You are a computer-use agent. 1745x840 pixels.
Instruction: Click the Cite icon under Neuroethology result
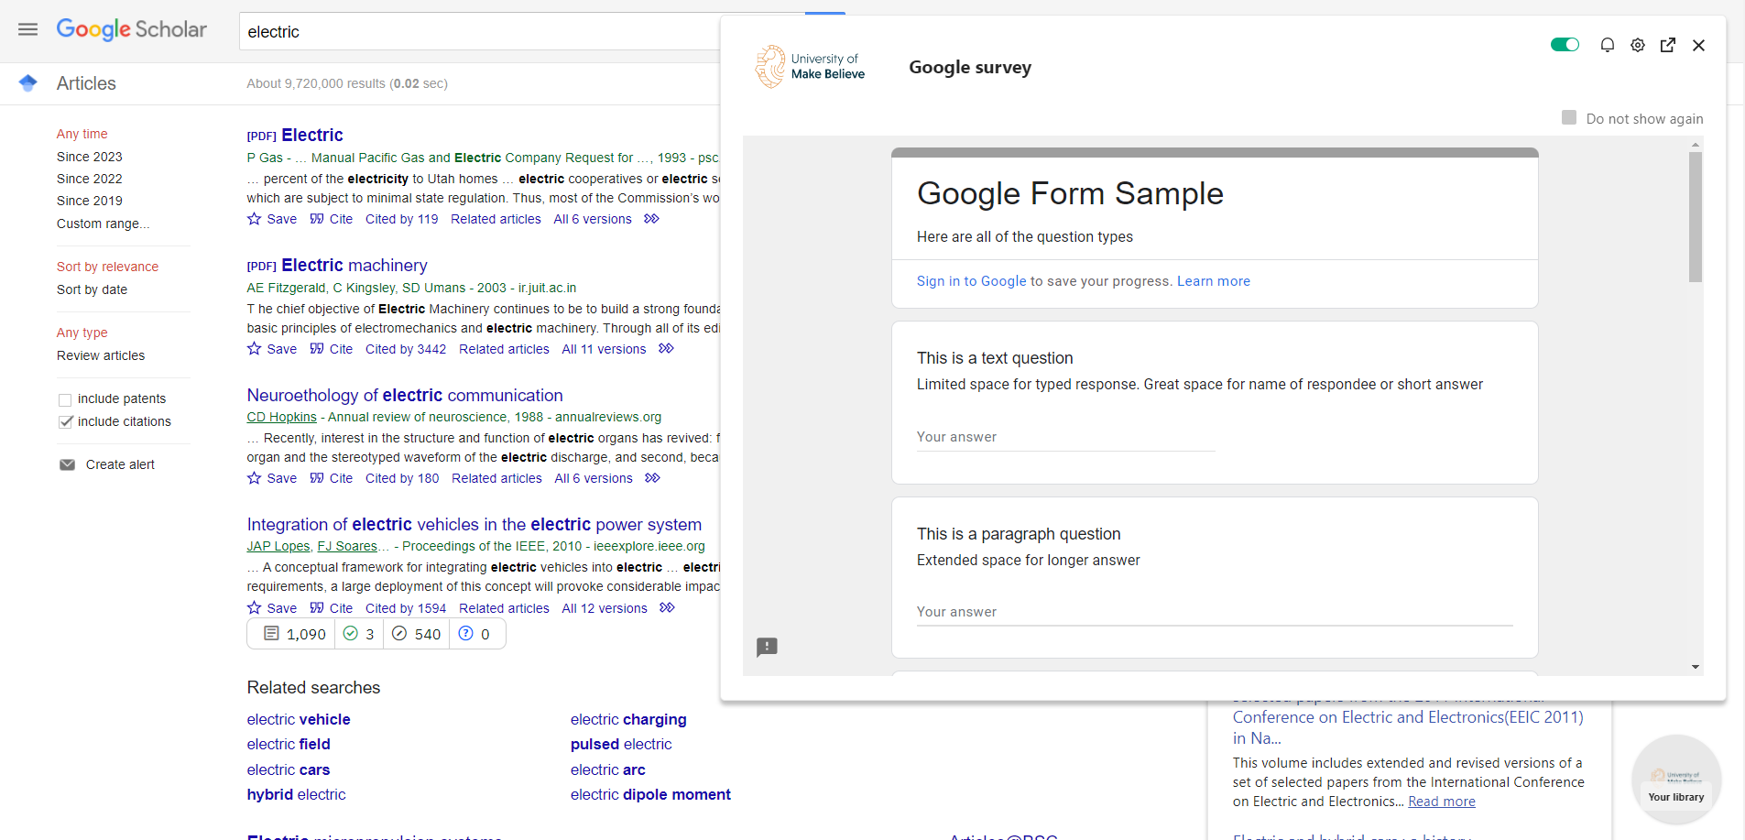[x=317, y=478]
